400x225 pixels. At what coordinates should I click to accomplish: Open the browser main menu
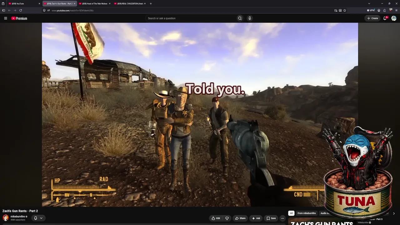[396, 10]
